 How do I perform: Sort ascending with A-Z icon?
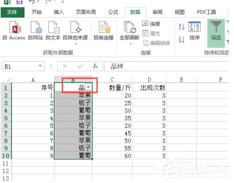coord(182,27)
